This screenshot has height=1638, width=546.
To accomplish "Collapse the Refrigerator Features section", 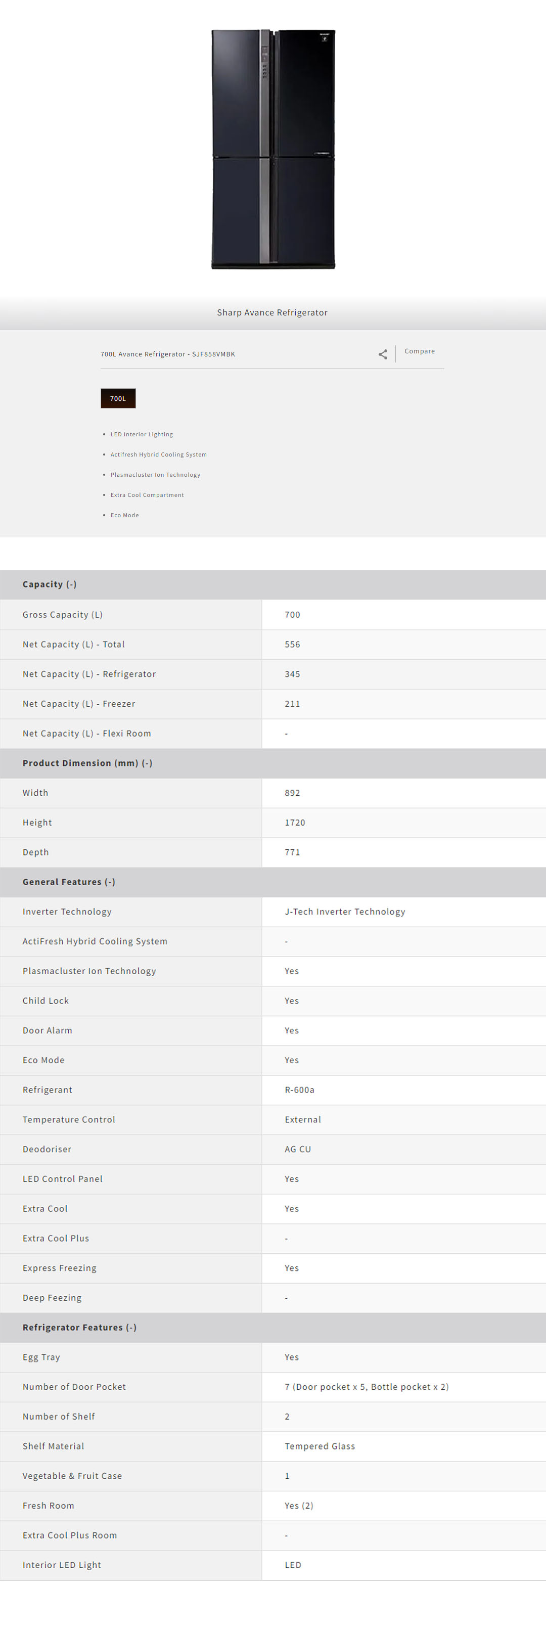I will (x=79, y=1327).
